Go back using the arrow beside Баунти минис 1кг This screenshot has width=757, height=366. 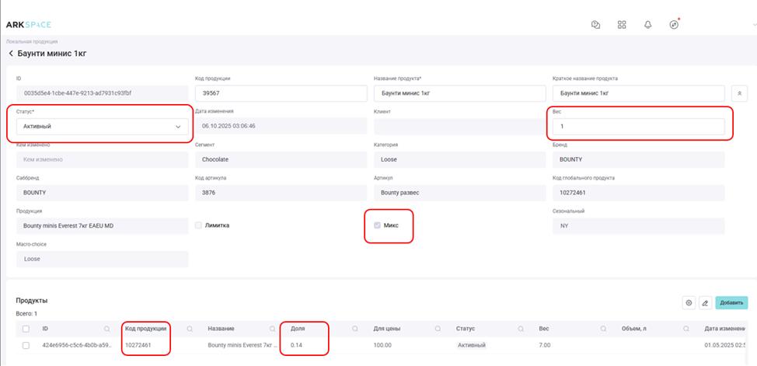tap(11, 54)
